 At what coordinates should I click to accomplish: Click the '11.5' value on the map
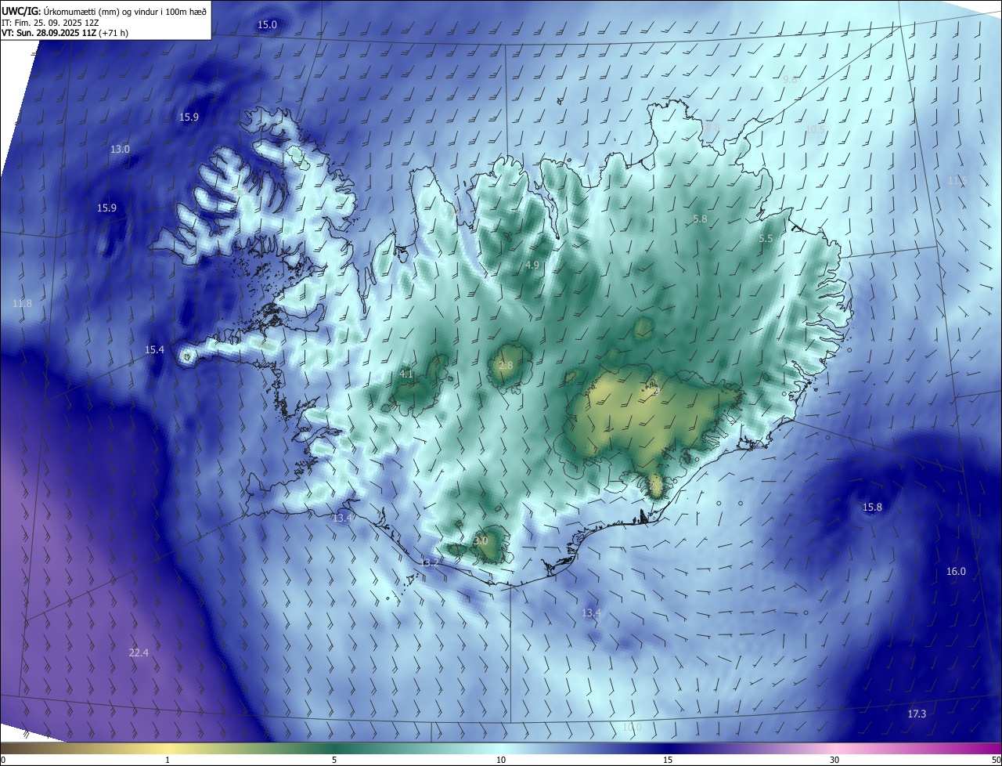click(957, 181)
